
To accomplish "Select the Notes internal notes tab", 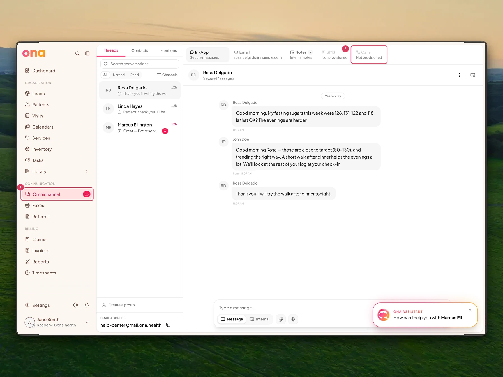I will point(302,55).
